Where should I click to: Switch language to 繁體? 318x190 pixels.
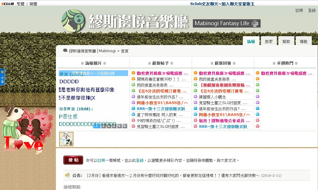[20, 4]
